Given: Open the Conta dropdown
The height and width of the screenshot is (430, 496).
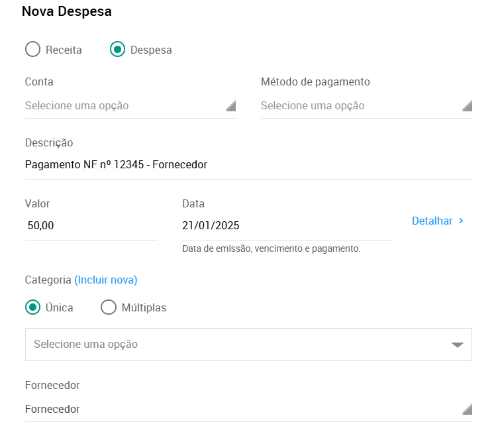Looking at the screenshot, I should pos(130,106).
